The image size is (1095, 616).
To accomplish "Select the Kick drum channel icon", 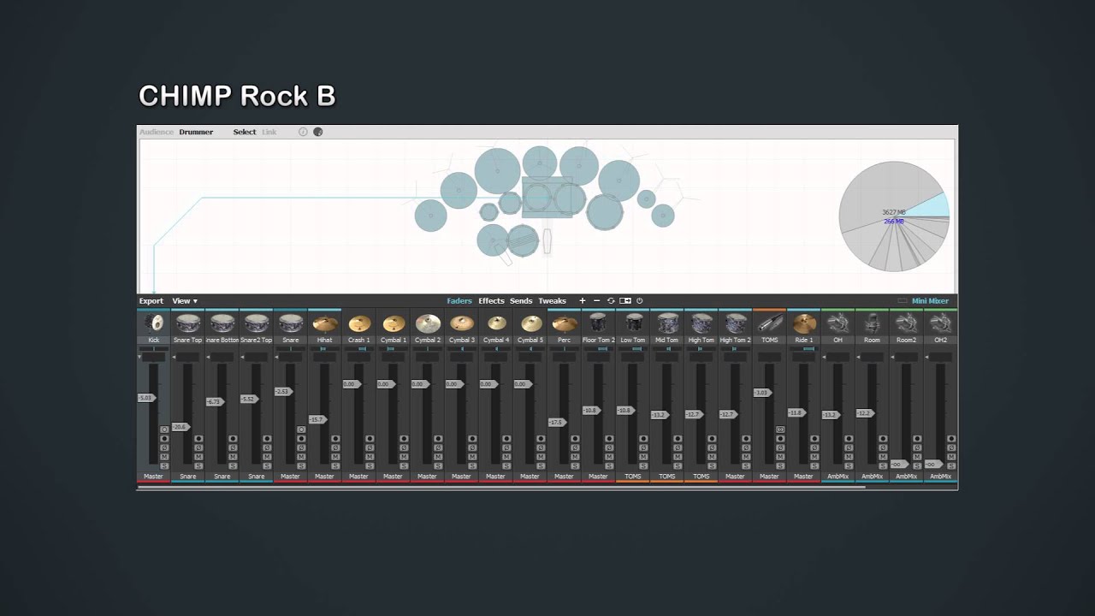I will point(154,323).
